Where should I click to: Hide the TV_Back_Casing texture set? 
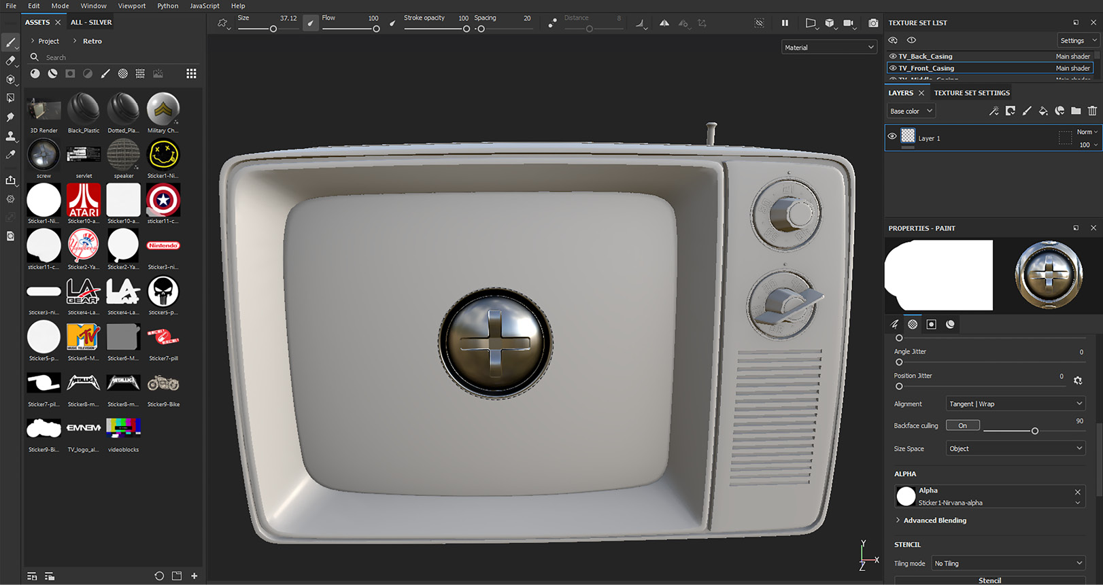tap(893, 56)
